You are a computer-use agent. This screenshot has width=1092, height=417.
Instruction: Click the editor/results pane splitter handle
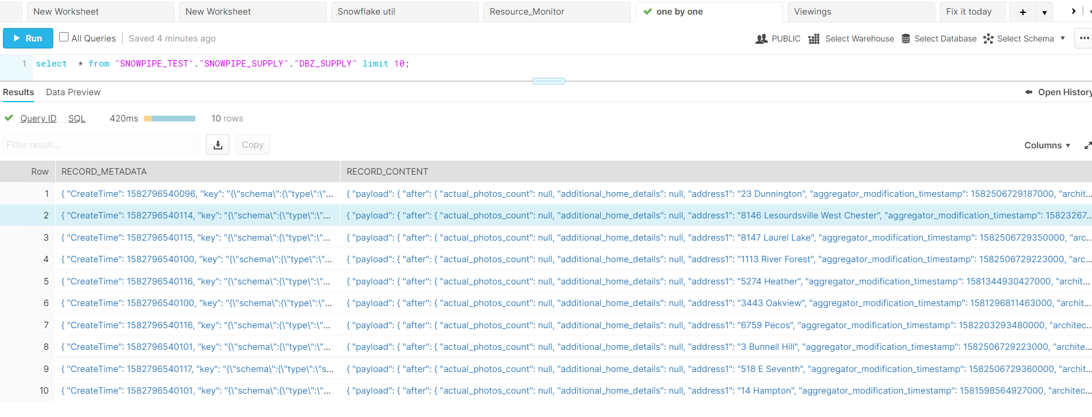[549, 81]
